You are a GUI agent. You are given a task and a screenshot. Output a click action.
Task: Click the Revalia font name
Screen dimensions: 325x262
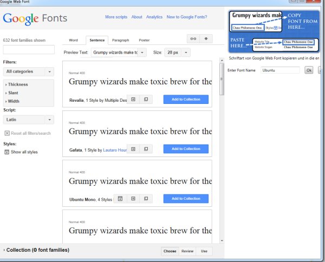click(x=76, y=100)
